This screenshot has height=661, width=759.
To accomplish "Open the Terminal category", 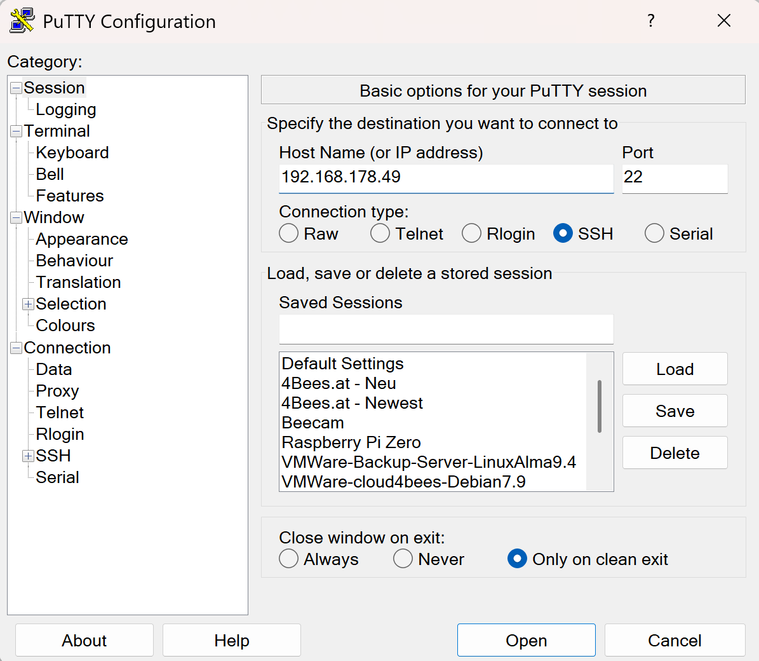I will click(x=57, y=131).
